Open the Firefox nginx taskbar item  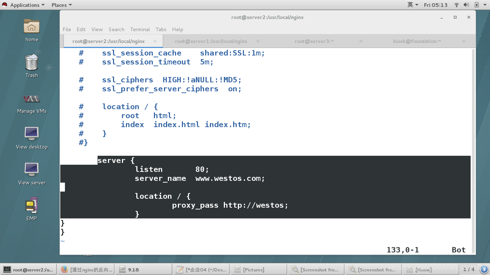coord(87,270)
